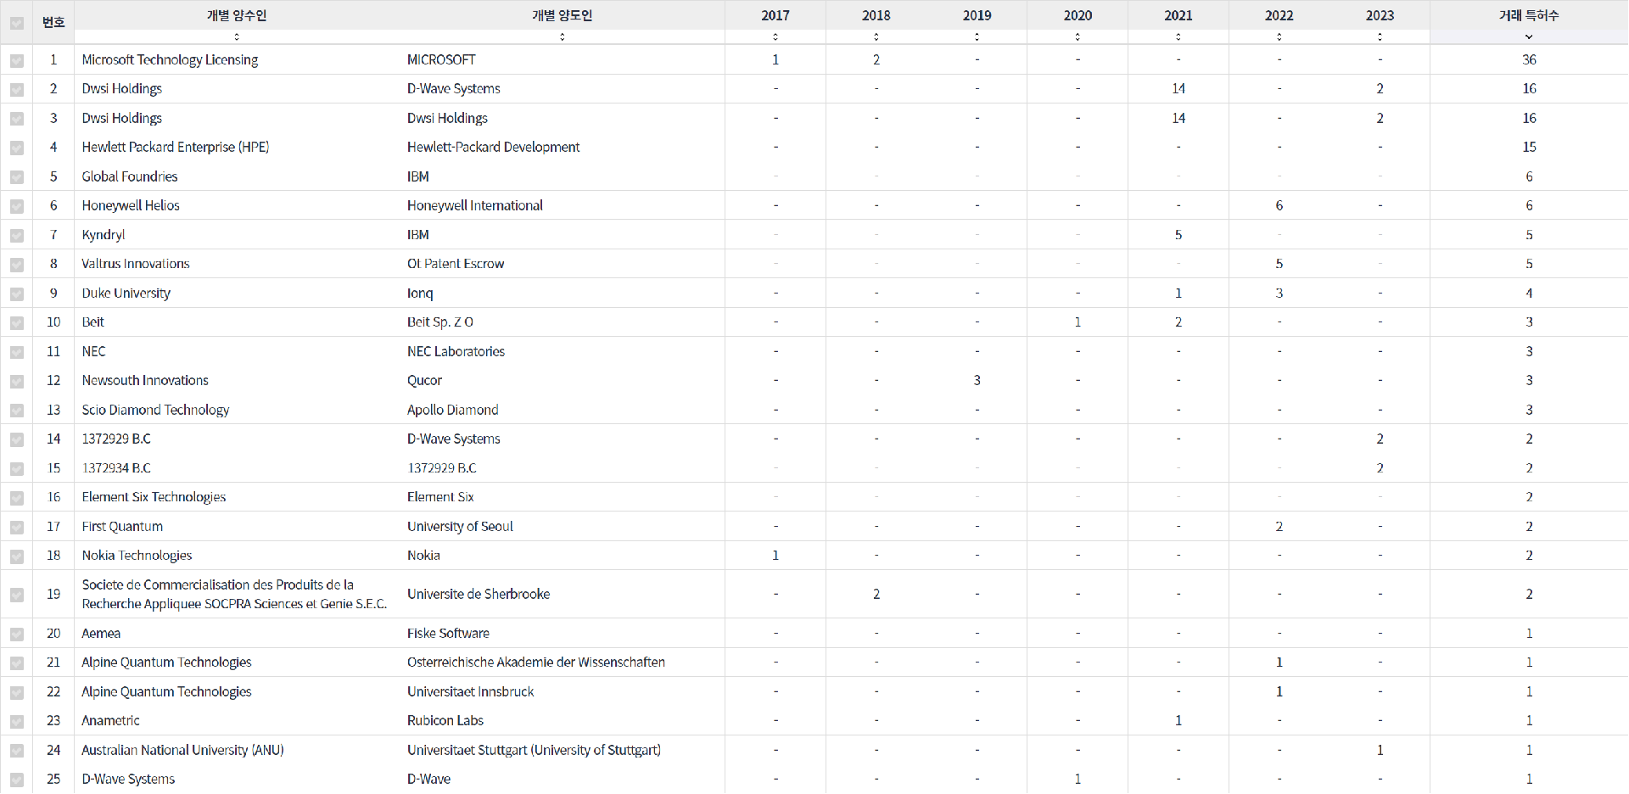Screen dimensions: 1629x794
Task: Click Nokia Technologies assignee name
Action: pyautogui.click(x=137, y=556)
